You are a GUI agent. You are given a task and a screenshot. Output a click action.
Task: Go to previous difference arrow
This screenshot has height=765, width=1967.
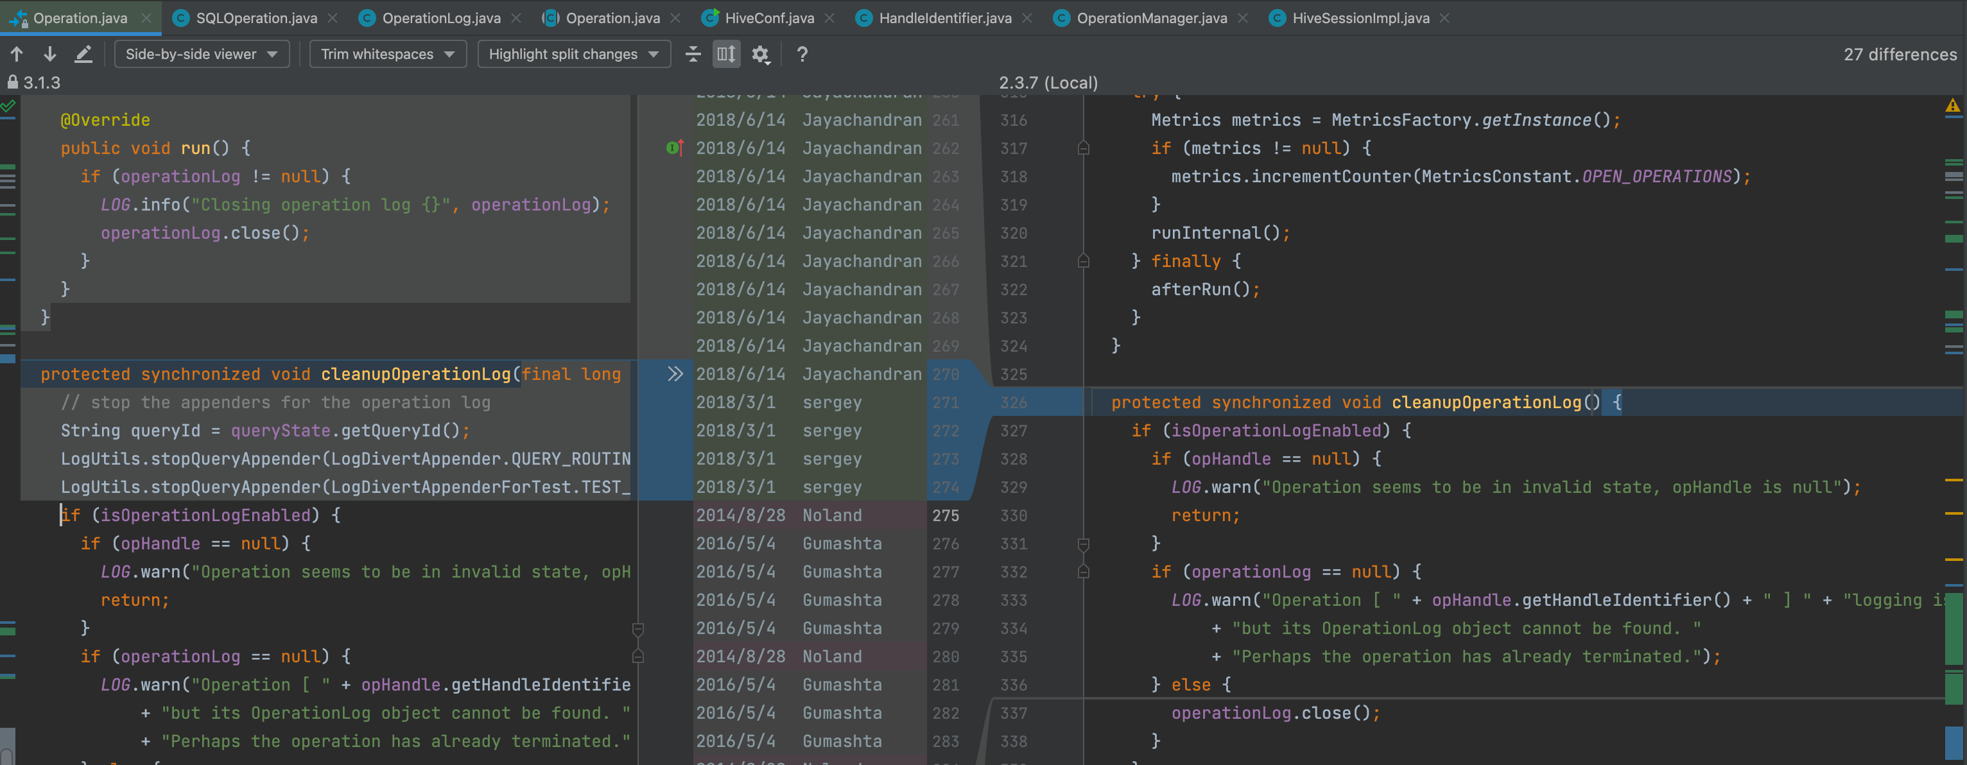(17, 53)
